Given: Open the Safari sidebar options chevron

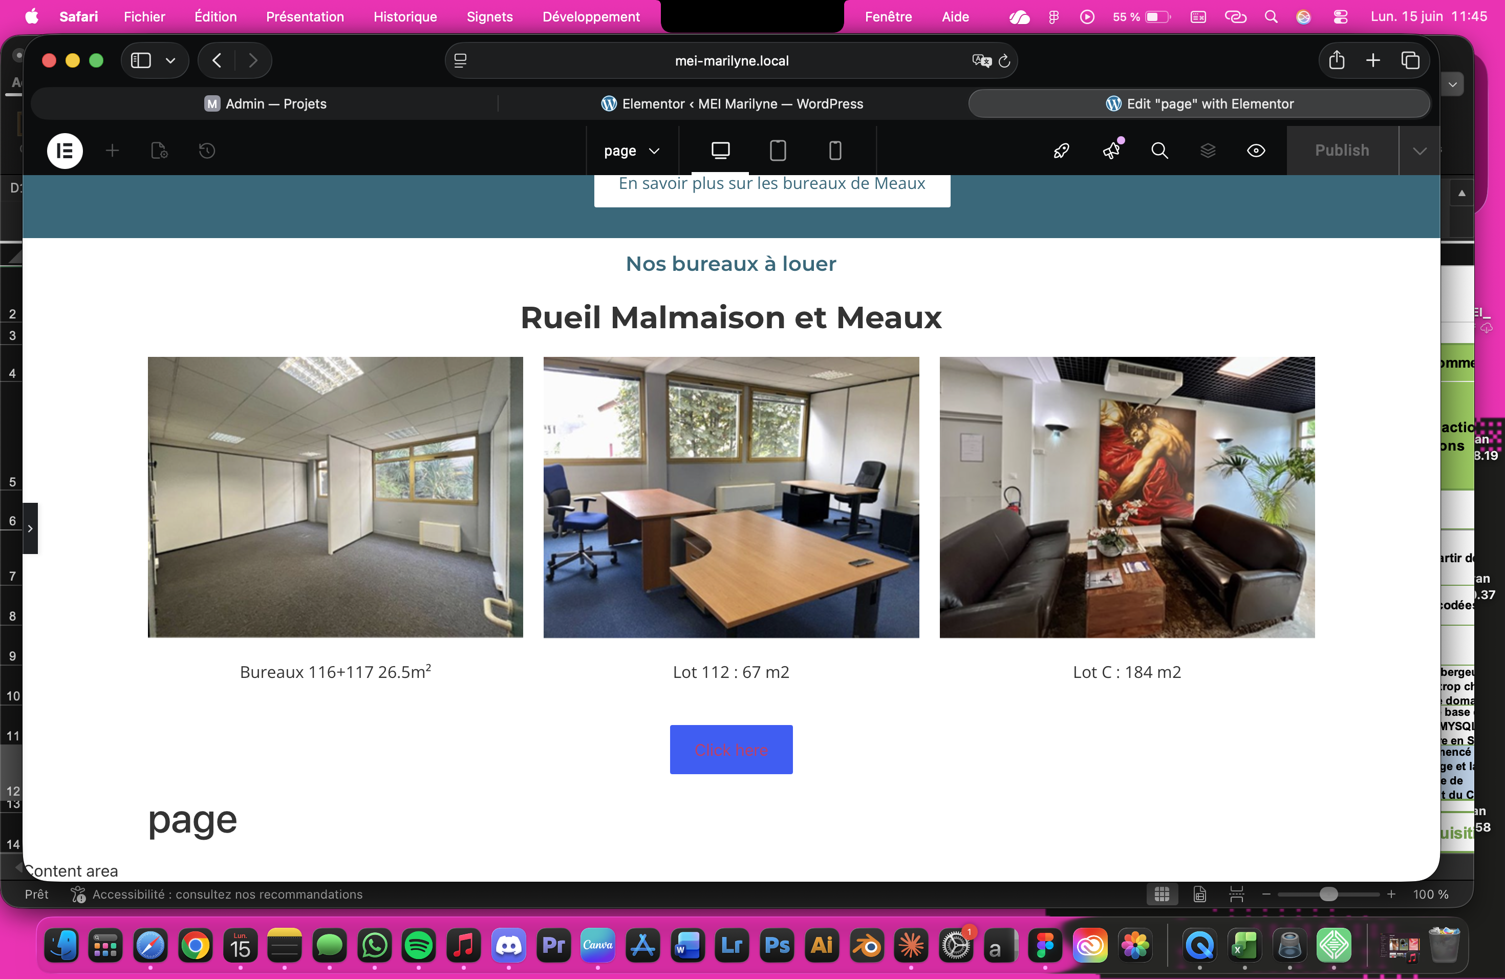Looking at the screenshot, I should [170, 61].
